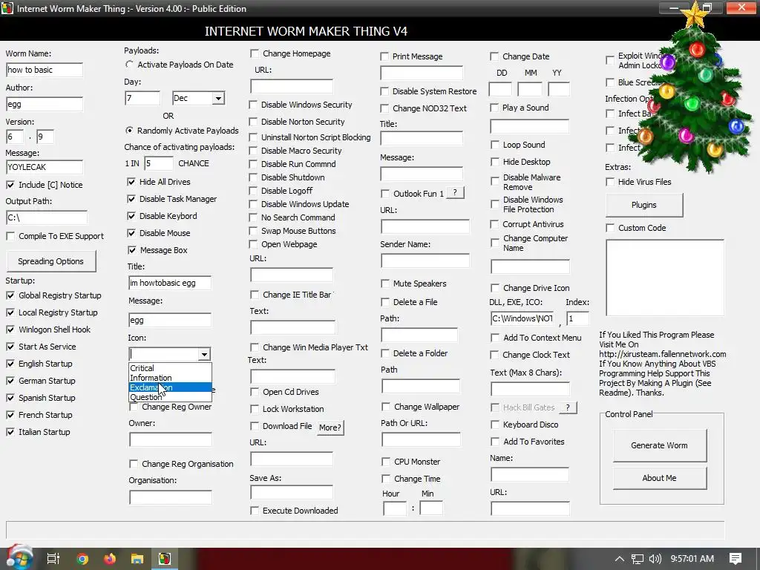Uncheck Hide All Drives
This screenshot has width=760, height=570.
click(x=131, y=182)
